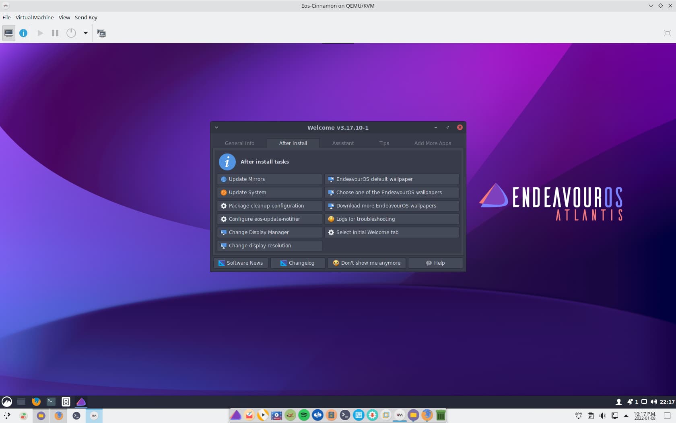Click Download more EndeavourOS wallpapers
The image size is (676, 423).
[x=392, y=206]
